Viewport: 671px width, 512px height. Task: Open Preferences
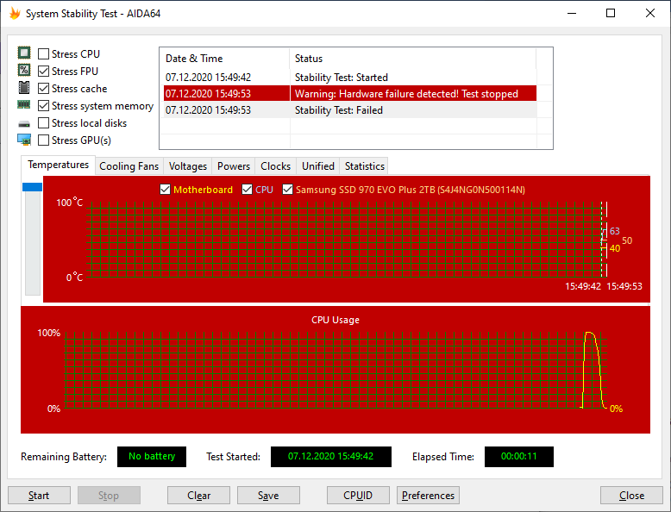click(428, 496)
